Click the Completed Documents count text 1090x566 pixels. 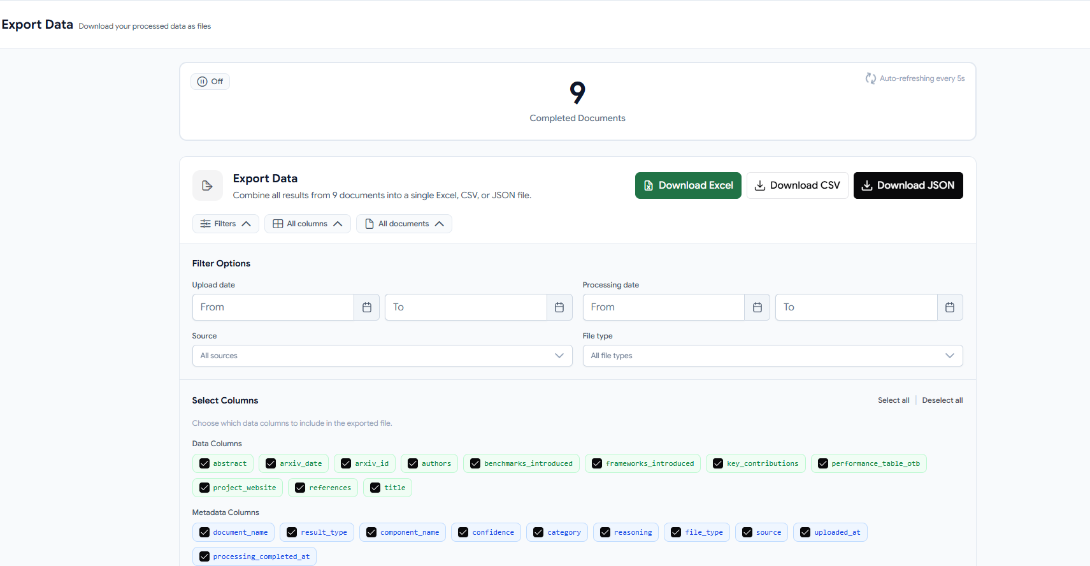click(x=577, y=93)
